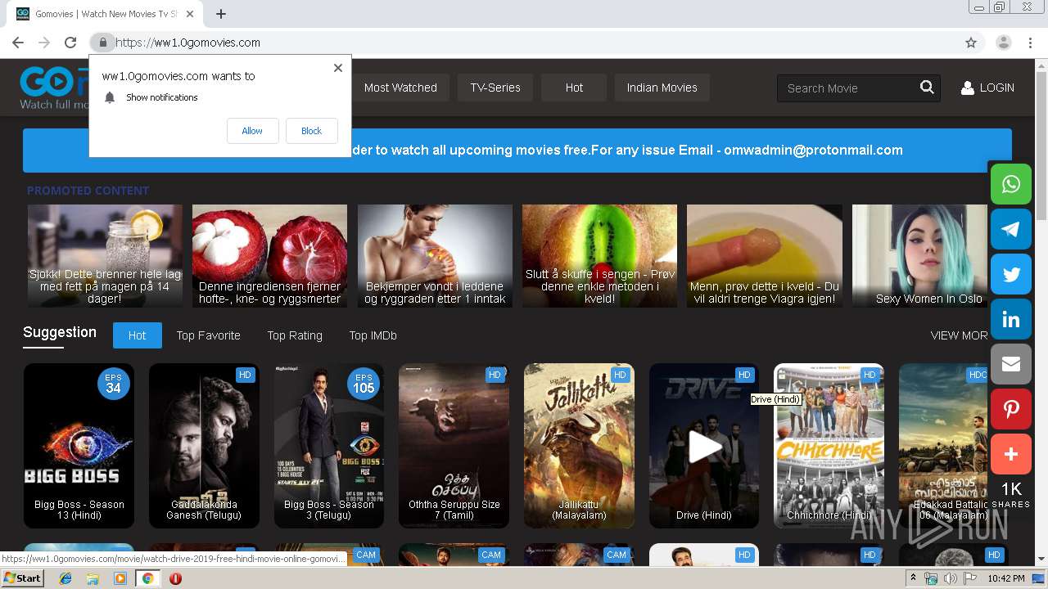Select the Hot suggestion tab
This screenshot has width=1048, height=589.
click(x=137, y=335)
